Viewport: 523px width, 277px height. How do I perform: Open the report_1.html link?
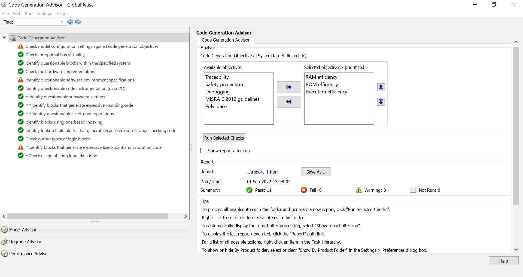[x=262, y=172]
